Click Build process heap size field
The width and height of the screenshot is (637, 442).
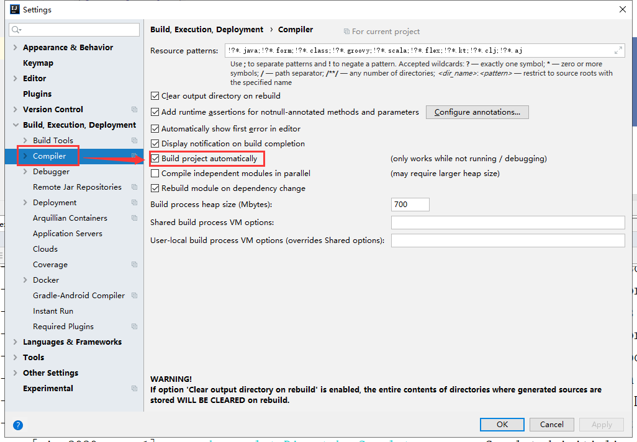[x=410, y=205]
